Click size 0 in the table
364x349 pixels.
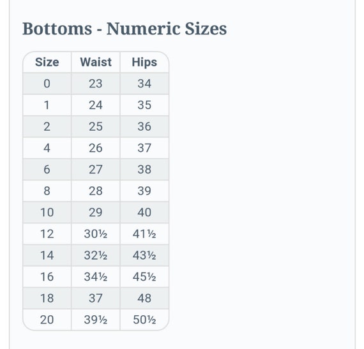point(47,84)
